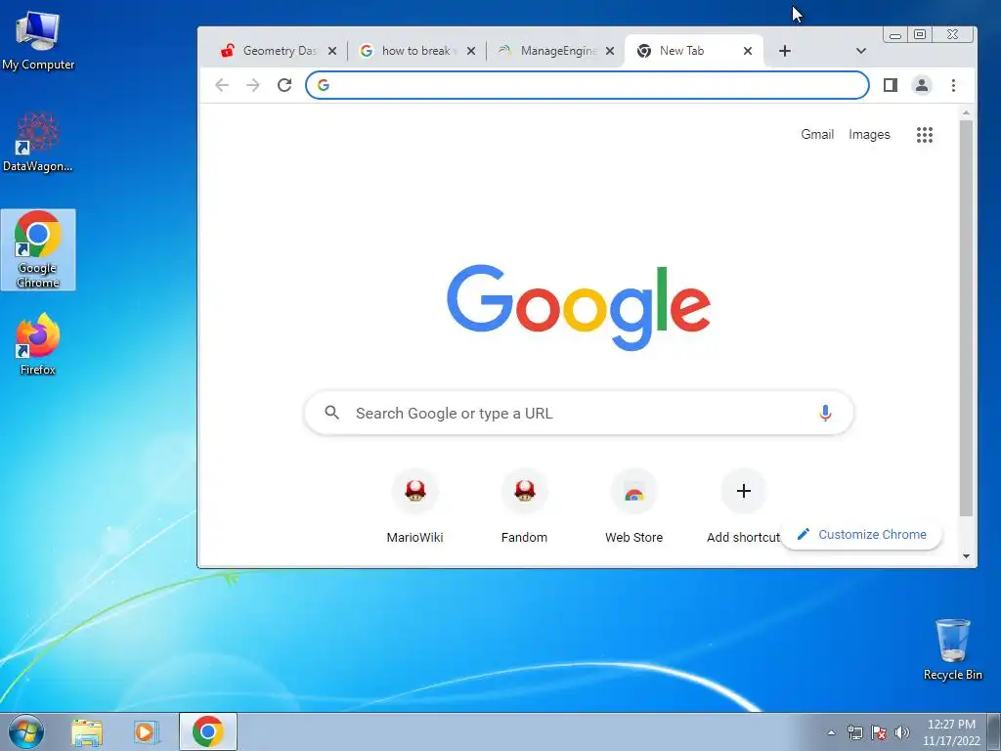Click the forward navigation arrow
This screenshot has width=1001, height=751.
pos(253,85)
